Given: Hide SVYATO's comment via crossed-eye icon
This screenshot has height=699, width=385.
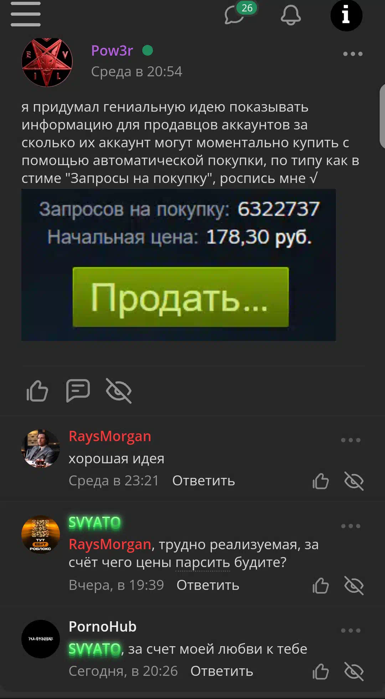Looking at the screenshot, I should (354, 585).
